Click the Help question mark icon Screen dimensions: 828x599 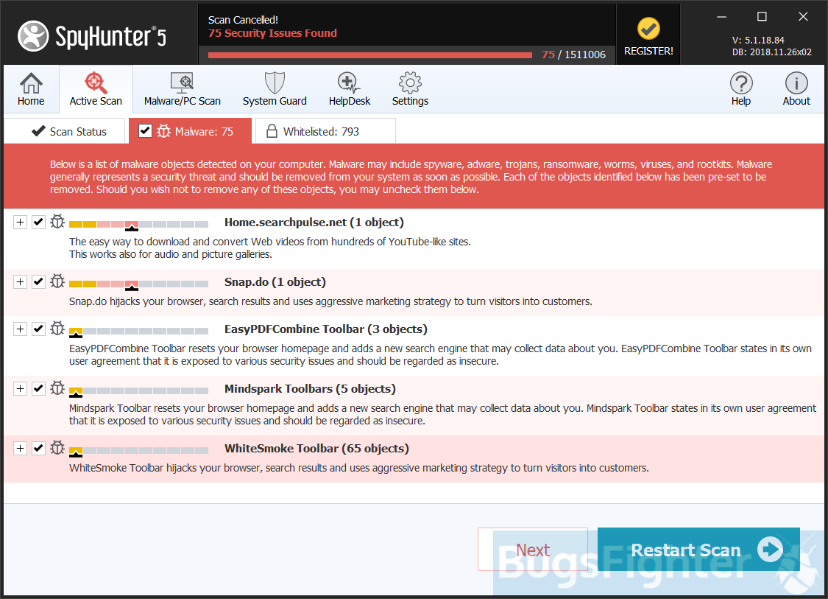740,83
